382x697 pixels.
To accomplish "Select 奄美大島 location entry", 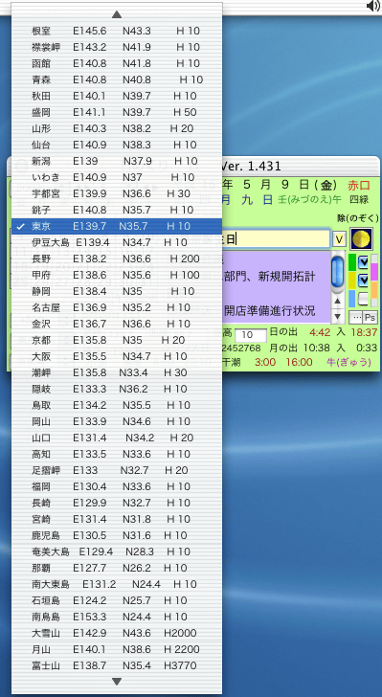I will pyautogui.click(x=117, y=551).
